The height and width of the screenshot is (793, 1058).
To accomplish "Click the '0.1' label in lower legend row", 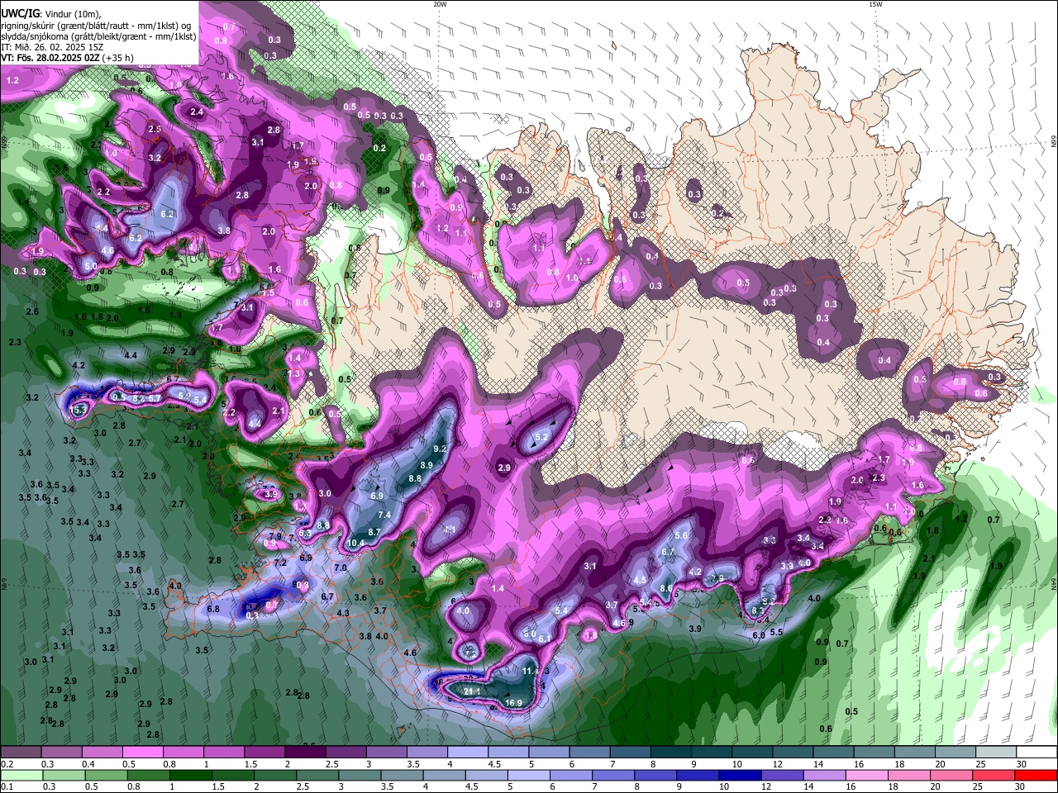I will click(7, 787).
